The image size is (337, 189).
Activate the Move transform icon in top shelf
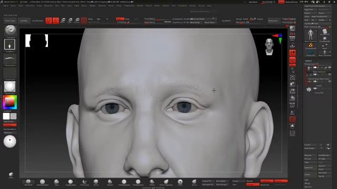pyautogui.click(x=63, y=20)
